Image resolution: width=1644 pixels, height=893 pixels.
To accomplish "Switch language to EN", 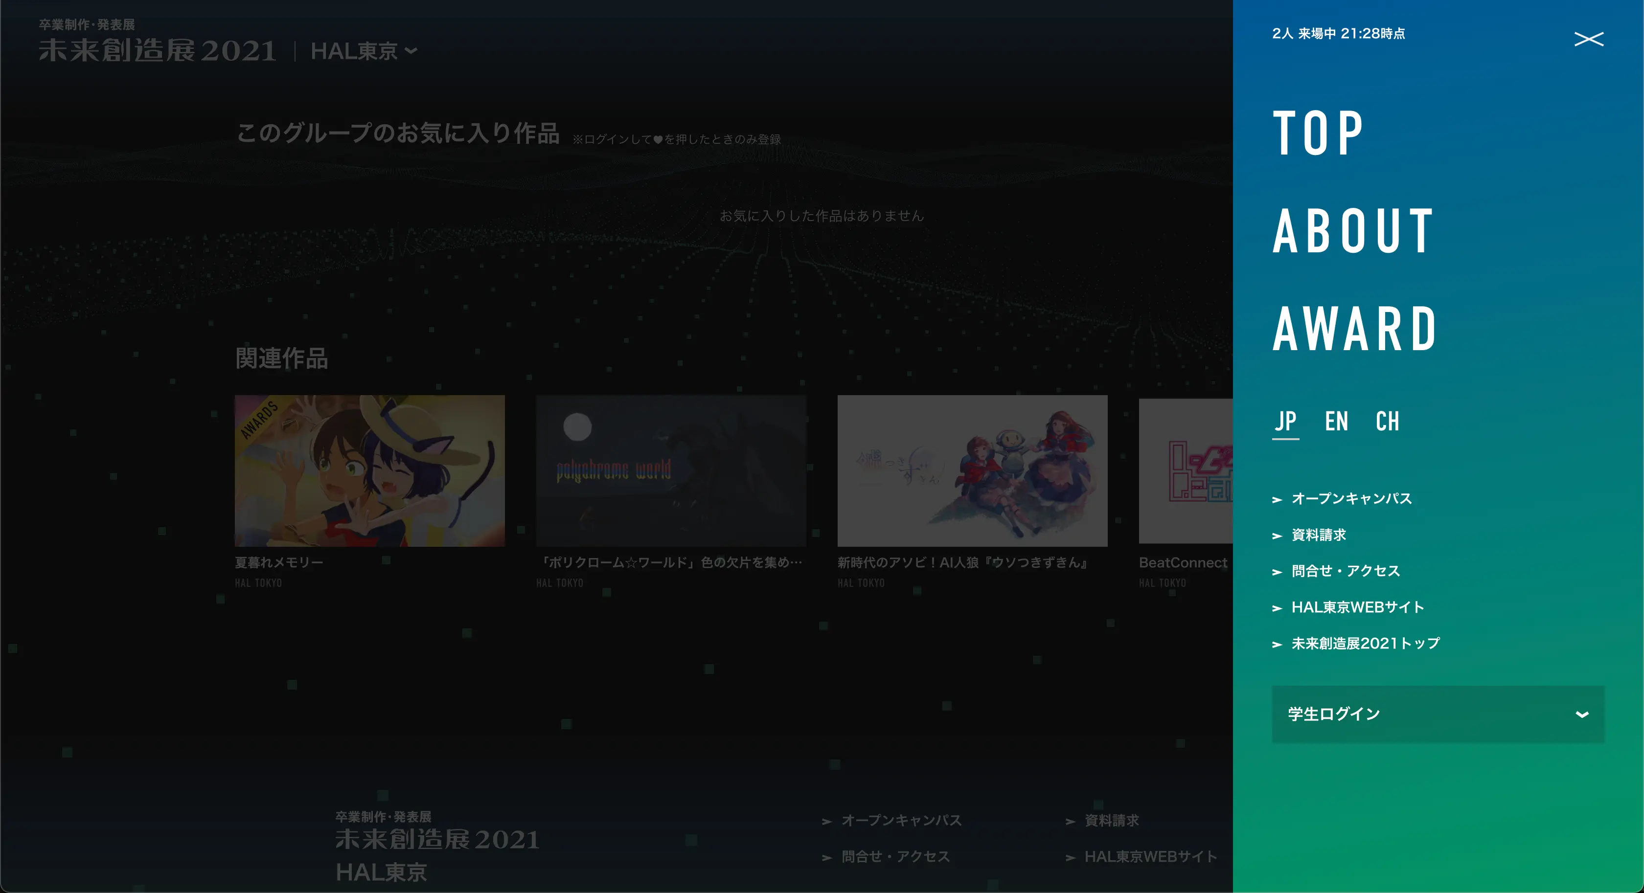I will [x=1336, y=422].
